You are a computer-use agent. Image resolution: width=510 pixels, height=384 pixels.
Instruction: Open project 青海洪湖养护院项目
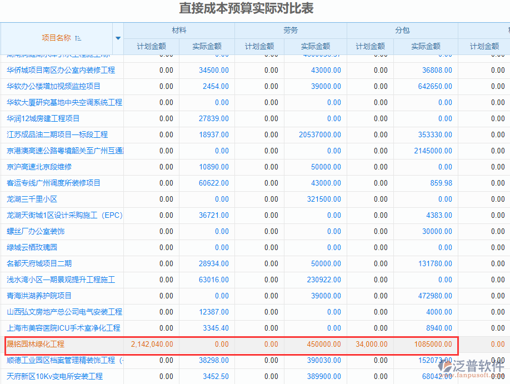tap(39, 296)
